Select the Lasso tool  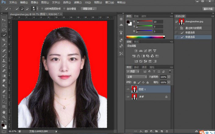[x=4, y=30]
